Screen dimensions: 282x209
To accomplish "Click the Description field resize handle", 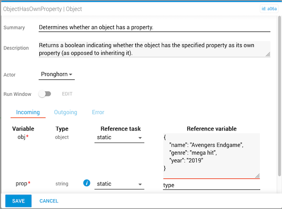I will click(x=268, y=54).
